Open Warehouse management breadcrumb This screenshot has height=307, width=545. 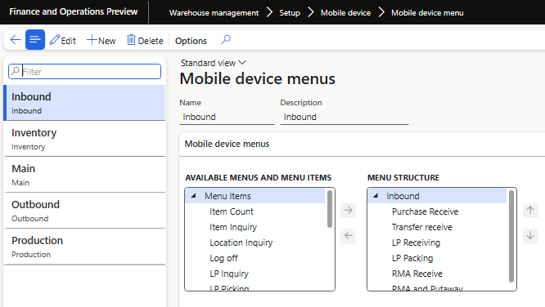pos(214,13)
